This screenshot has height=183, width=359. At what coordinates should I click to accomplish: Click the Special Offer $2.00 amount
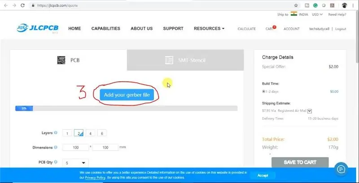tap(333, 67)
